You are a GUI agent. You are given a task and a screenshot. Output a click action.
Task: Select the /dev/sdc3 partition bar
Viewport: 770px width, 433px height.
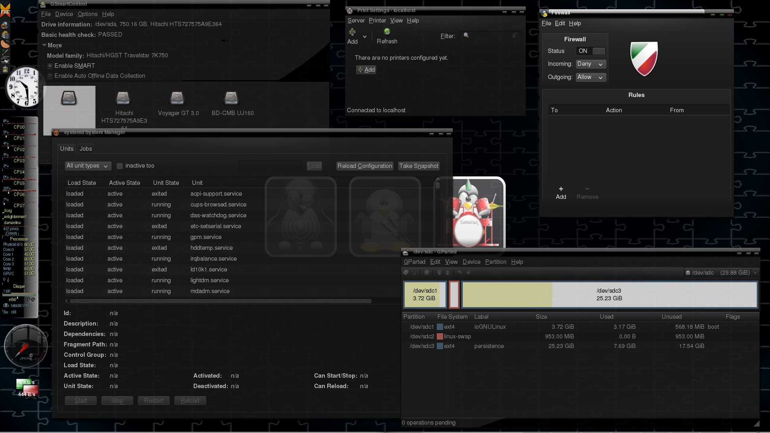[609, 295]
